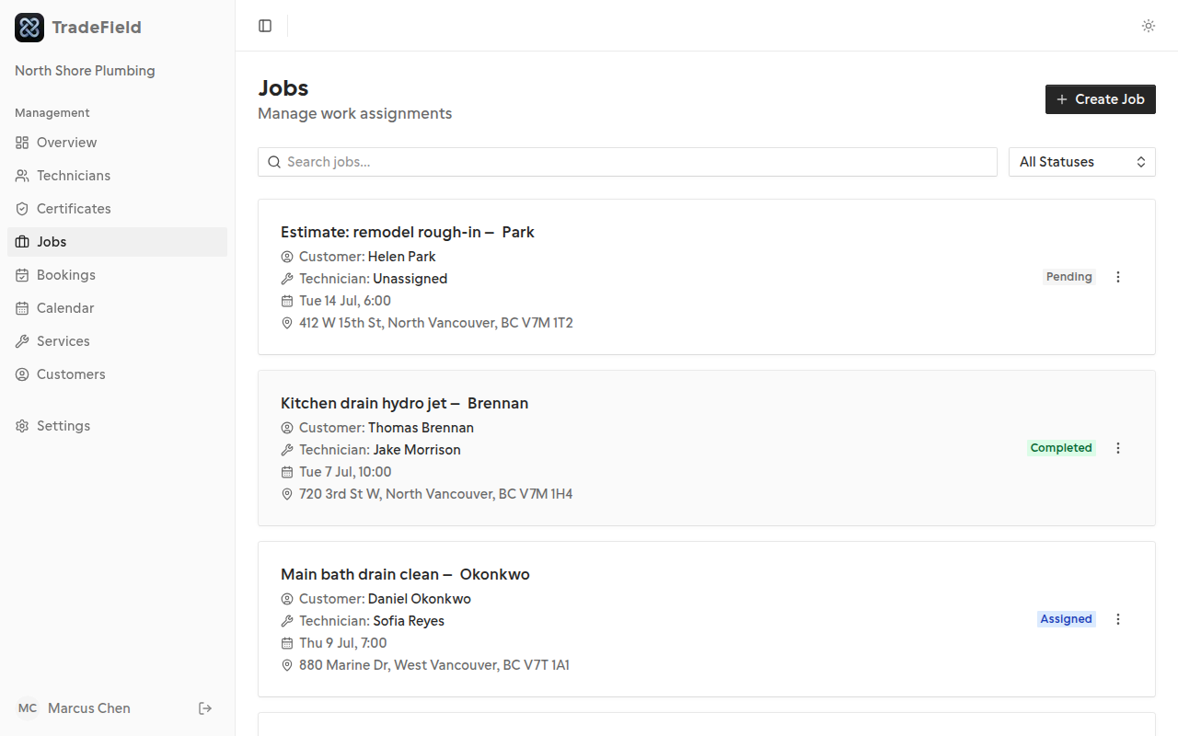The height and width of the screenshot is (736, 1178).
Task: Click customer name Daniel Okonkwo
Action: pyautogui.click(x=420, y=599)
